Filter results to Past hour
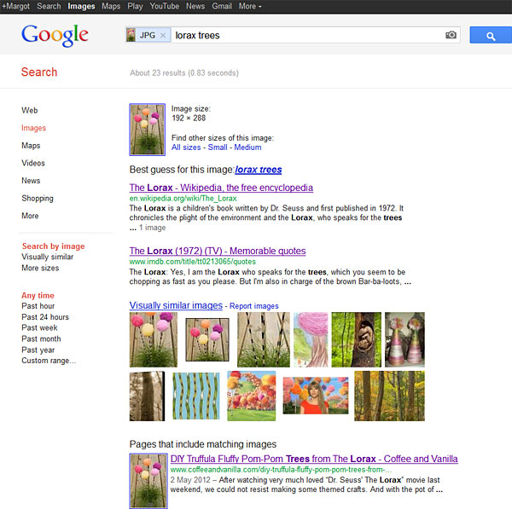The image size is (512, 509). coord(38,306)
